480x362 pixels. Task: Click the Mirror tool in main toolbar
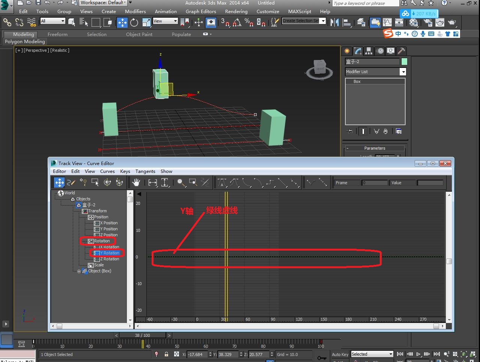334,23
